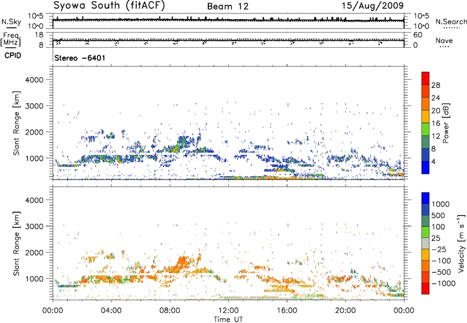Viewport: 467px width, 323px height.
Task: Click the 'Freq. [MHz]' axis label
Action: tap(11, 39)
